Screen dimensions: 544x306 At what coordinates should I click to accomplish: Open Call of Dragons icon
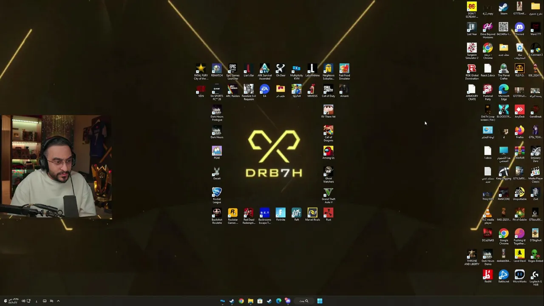328,133
